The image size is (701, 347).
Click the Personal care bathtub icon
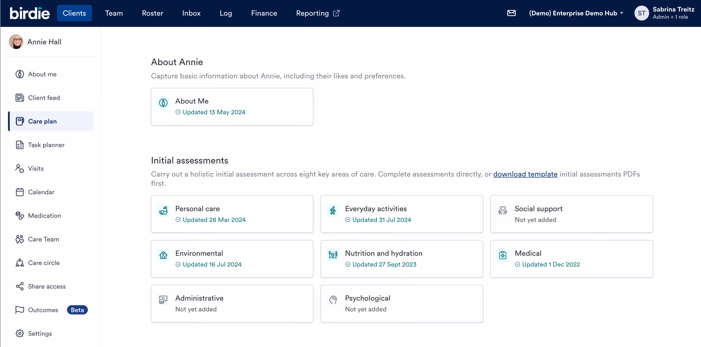tap(163, 210)
